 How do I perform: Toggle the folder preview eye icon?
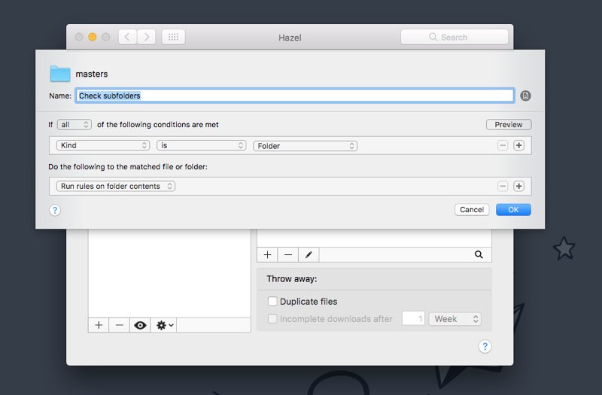[140, 325]
